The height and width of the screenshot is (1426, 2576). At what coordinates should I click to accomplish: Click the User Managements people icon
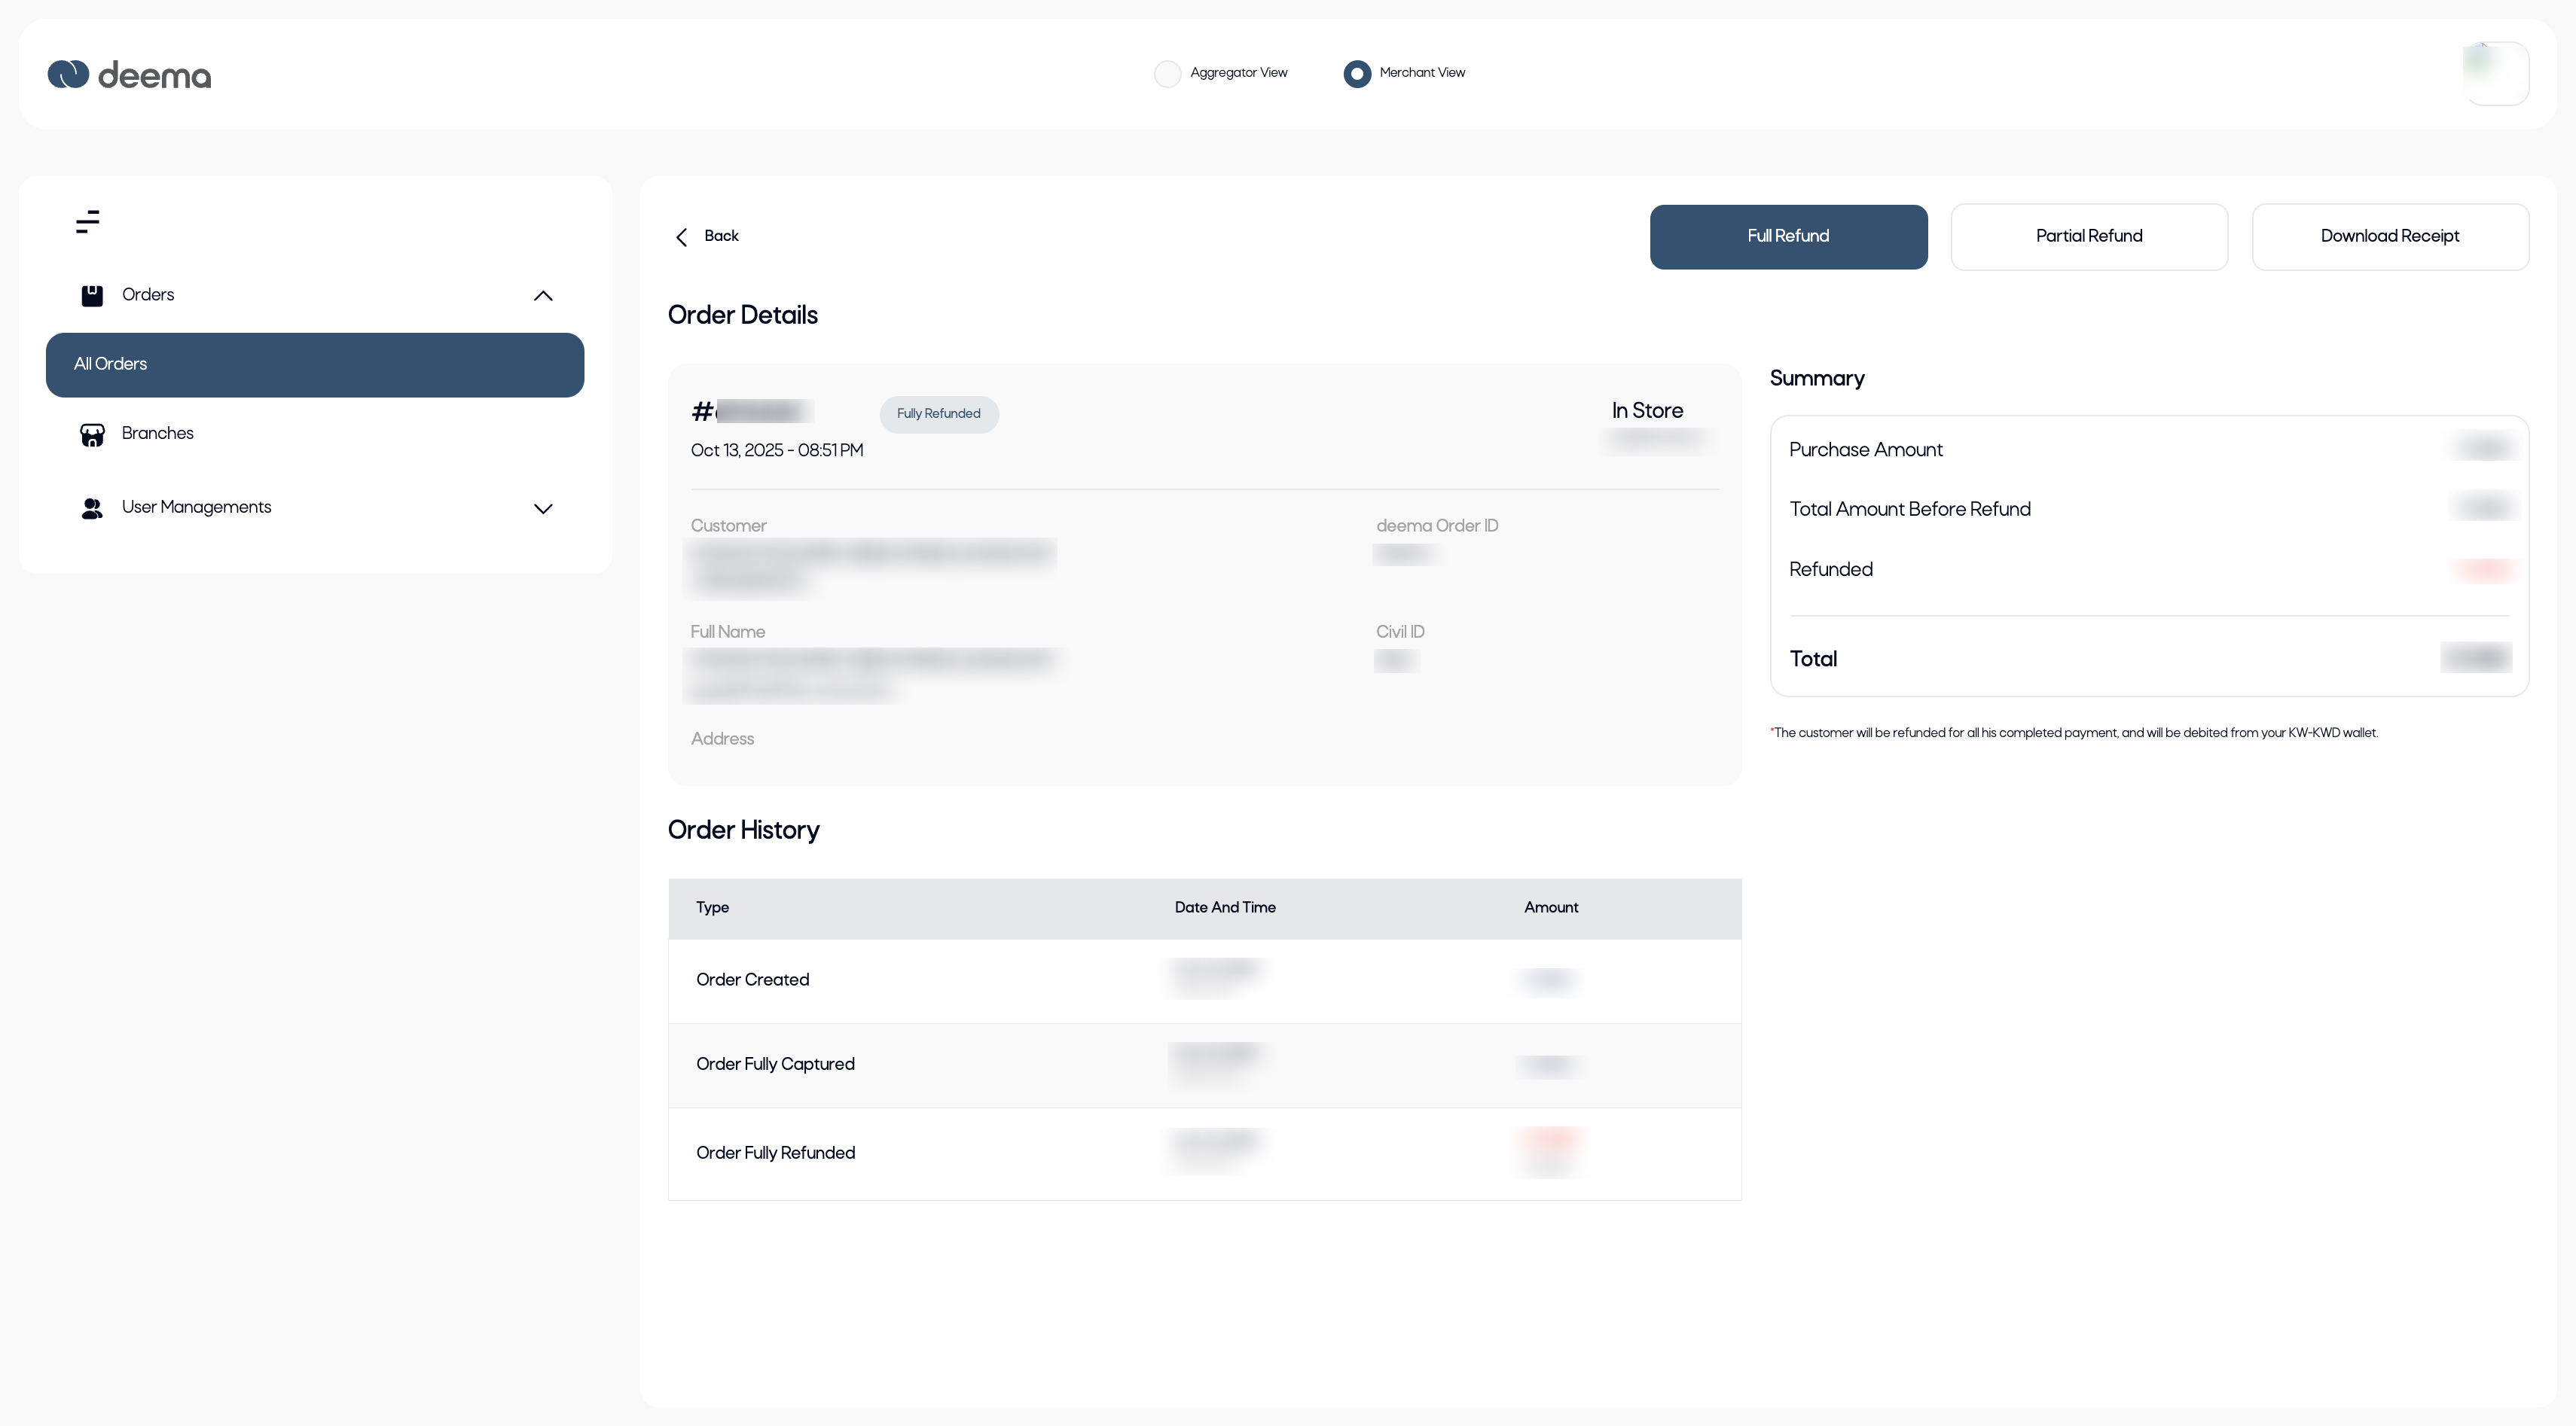point(92,509)
